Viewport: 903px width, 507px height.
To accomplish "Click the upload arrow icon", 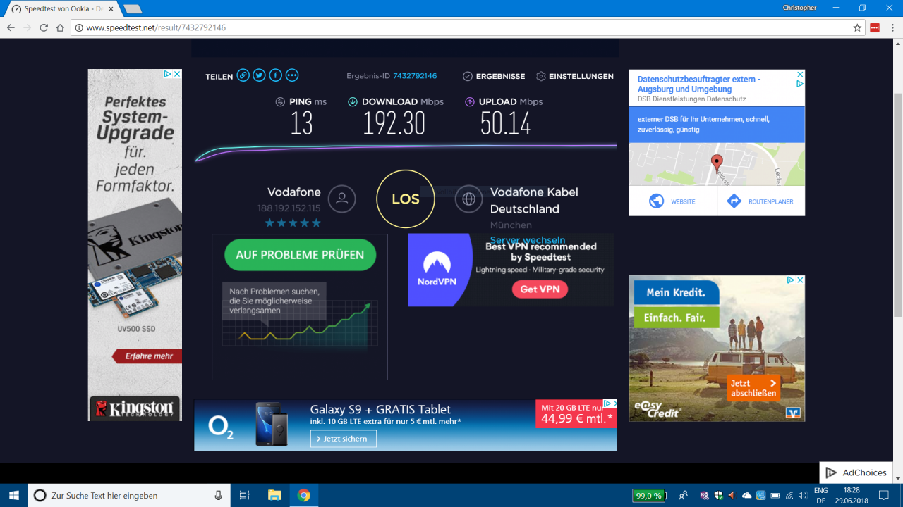I will tap(469, 101).
